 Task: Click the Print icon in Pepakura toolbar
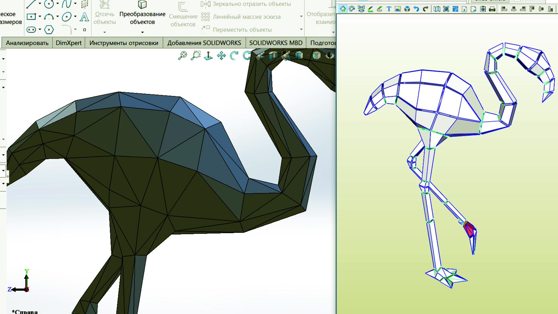(x=492, y=9)
